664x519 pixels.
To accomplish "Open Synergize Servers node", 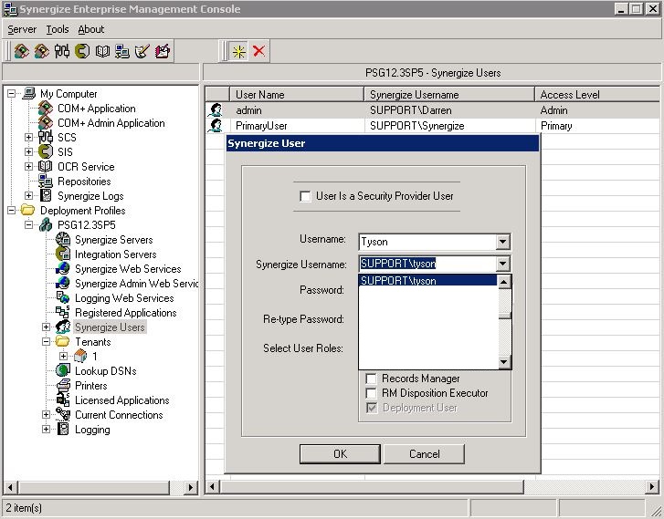I will point(114,240).
